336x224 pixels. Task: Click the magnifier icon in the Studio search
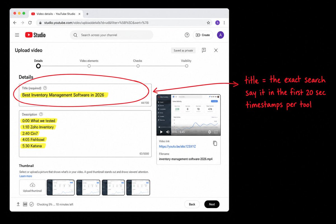[75, 35]
